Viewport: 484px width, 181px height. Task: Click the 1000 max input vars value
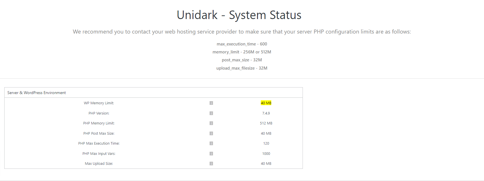[266, 154]
